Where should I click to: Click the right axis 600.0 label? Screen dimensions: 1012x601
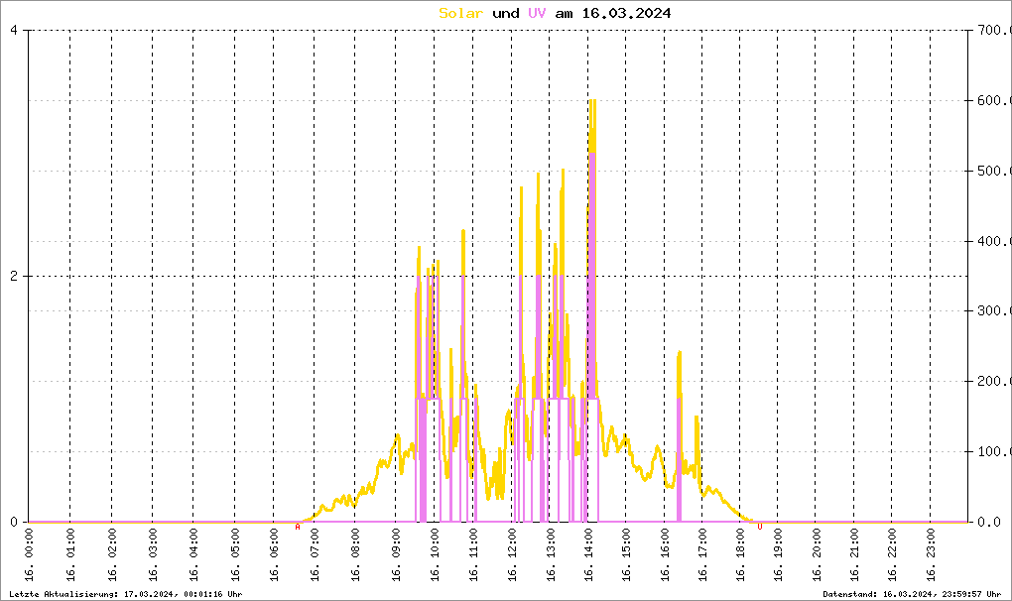(994, 100)
